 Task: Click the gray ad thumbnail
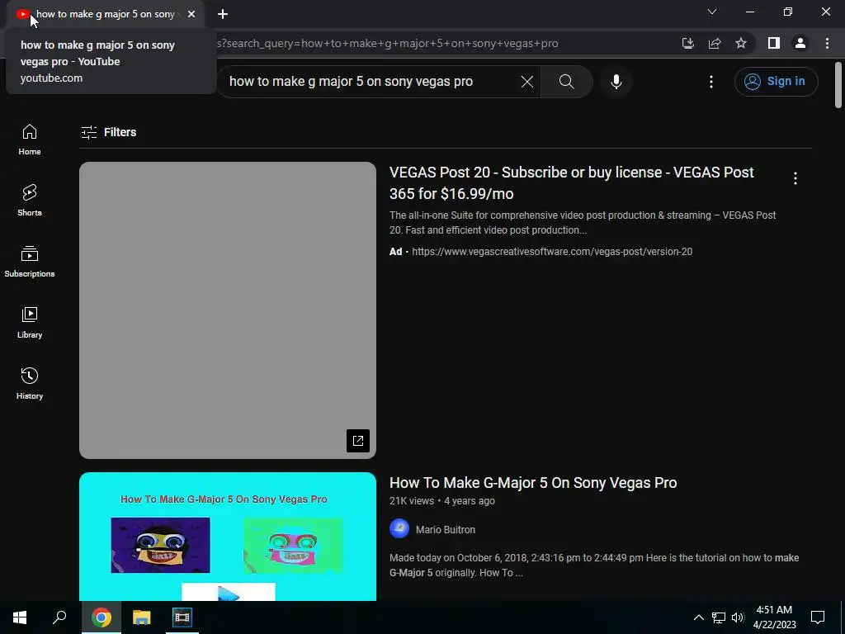click(x=228, y=310)
